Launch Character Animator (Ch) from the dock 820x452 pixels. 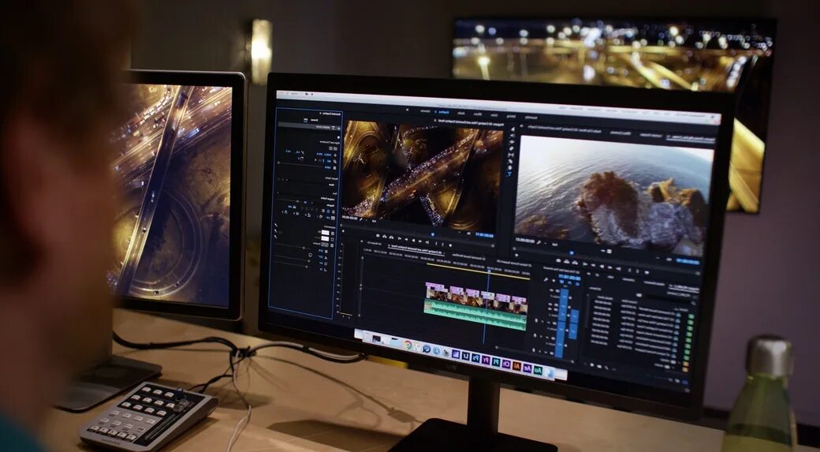click(x=506, y=364)
